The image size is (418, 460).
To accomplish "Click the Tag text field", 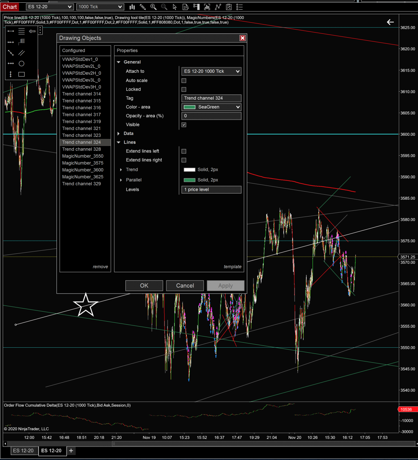I will pyautogui.click(x=211, y=98).
